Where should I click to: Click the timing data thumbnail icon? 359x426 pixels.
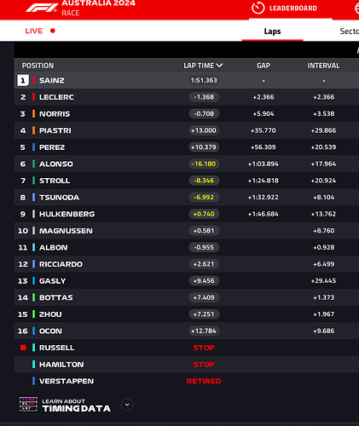pos(28,405)
